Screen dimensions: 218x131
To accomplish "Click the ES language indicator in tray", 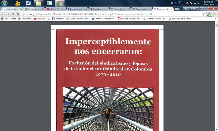I will (x=172, y=3).
